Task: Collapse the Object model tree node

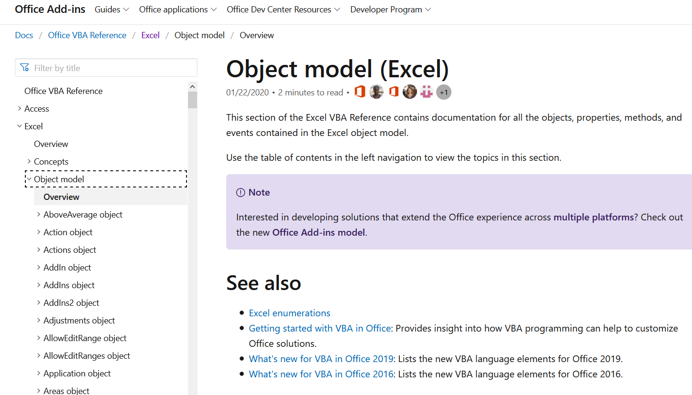Action: [29, 179]
